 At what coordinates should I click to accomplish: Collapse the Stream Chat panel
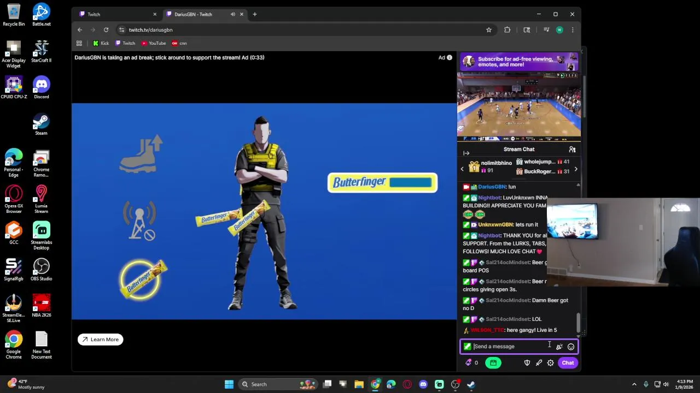pyautogui.click(x=466, y=153)
